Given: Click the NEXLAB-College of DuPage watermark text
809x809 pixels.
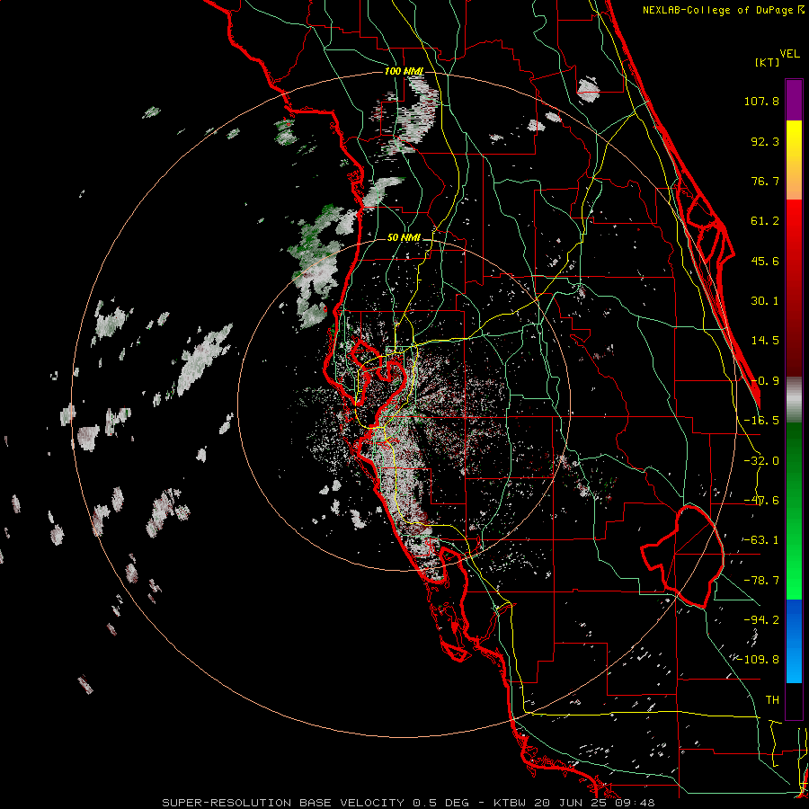Looking at the screenshot, I should pyautogui.click(x=723, y=10).
